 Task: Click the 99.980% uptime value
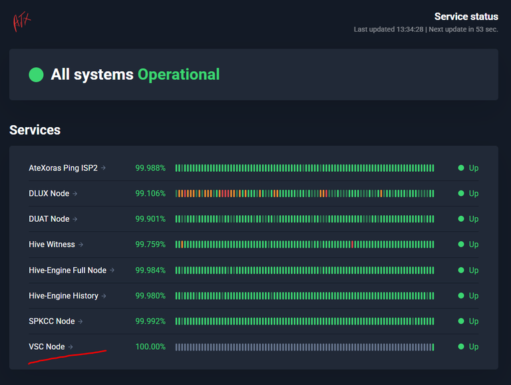150,296
